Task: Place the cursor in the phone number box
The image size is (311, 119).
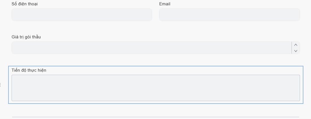Action: pyautogui.click(x=82, y=15)
